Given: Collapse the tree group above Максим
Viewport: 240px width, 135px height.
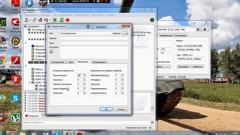Looking at the screenshot, I should [x=25, y=43].
